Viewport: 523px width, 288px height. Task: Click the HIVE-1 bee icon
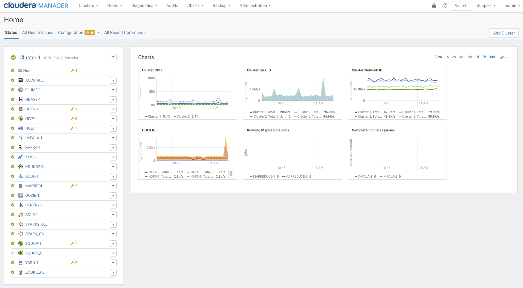(x=21, y=118)
